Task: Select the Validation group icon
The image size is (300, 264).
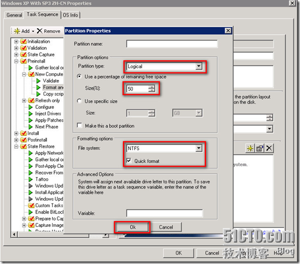Action: click(23, 48)
